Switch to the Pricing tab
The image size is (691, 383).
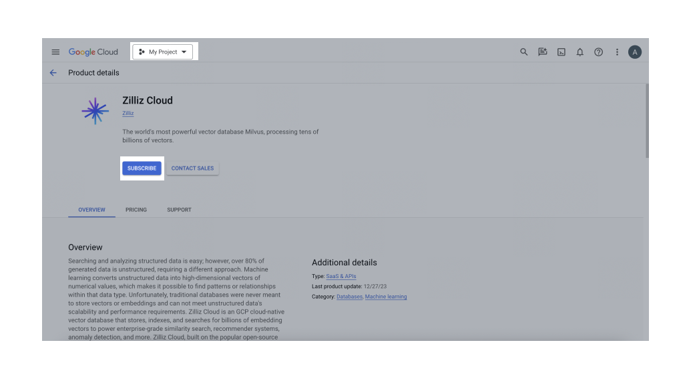[136, 210]
